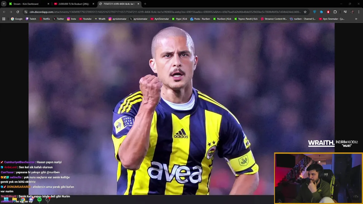Open Spotify from the taskbar
Image resolution: width=363 pixels, height=204 pixels.
pyautogui.click(x=39, y=199)
